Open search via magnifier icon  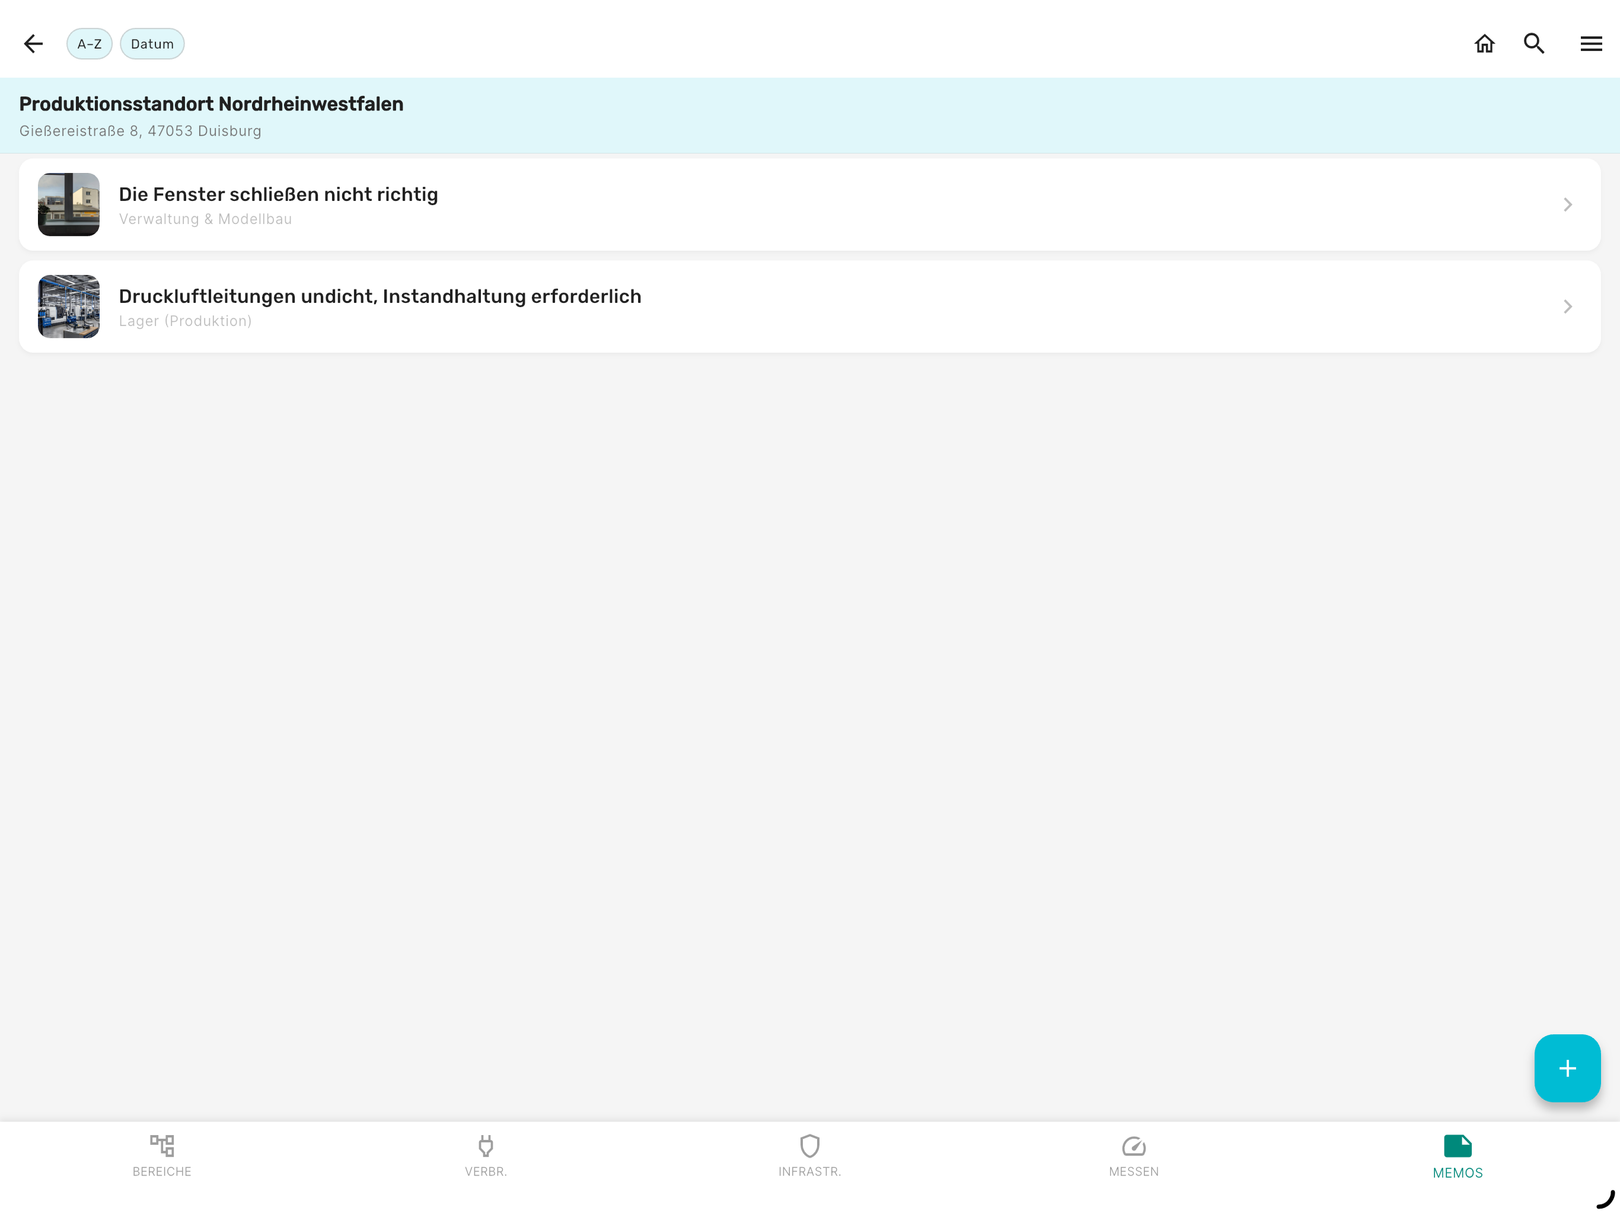point(1534,44)
